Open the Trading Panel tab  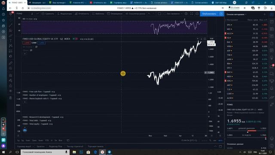tap(95, 146)
